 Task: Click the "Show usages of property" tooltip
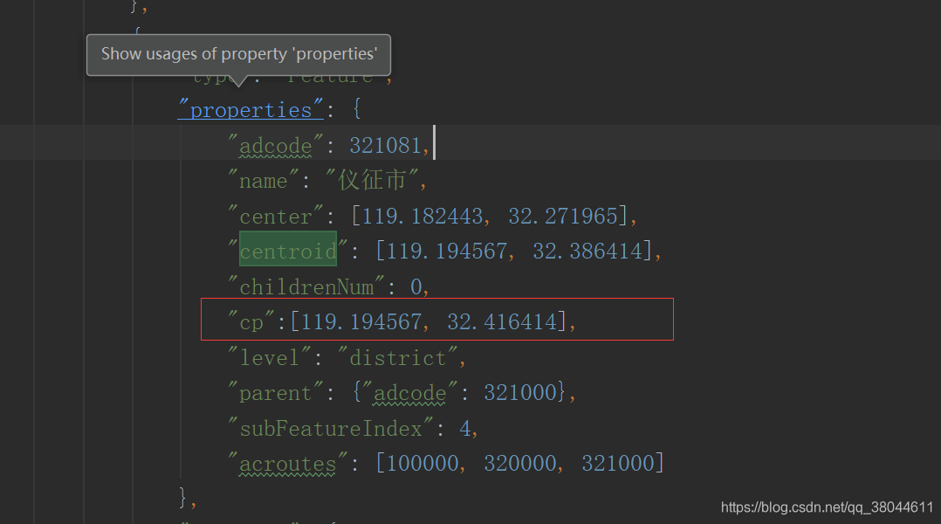click(239, 54)
